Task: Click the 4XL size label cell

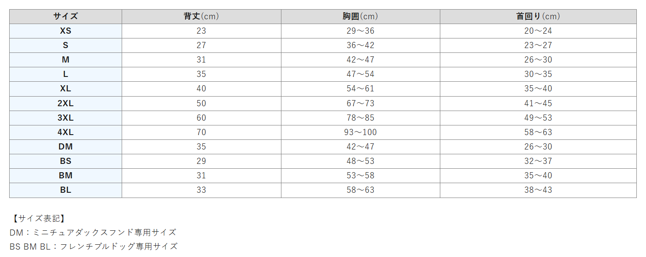Action: pos(66,132)
